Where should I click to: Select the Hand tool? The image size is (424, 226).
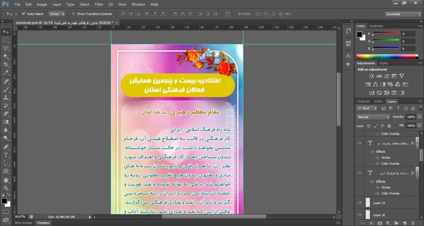5,180
